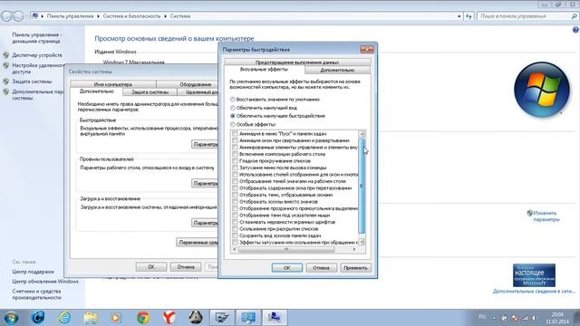Open Windows Media Player taskbar icon
Image resolution: width=580 pixels, height=326 pixels.
tap(116, 318)
